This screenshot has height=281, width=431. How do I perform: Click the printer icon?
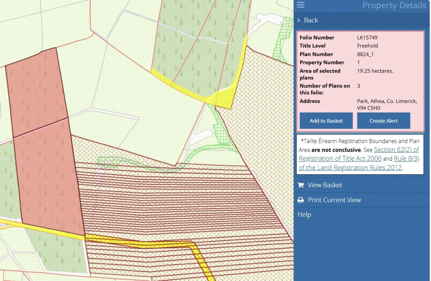pos(301,200)
